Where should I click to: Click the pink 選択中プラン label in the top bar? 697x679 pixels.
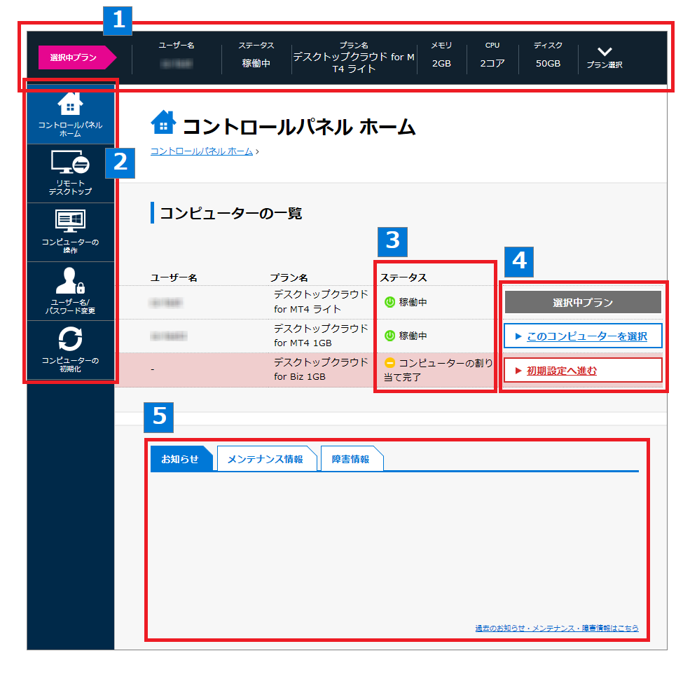(x=77, y=57)
